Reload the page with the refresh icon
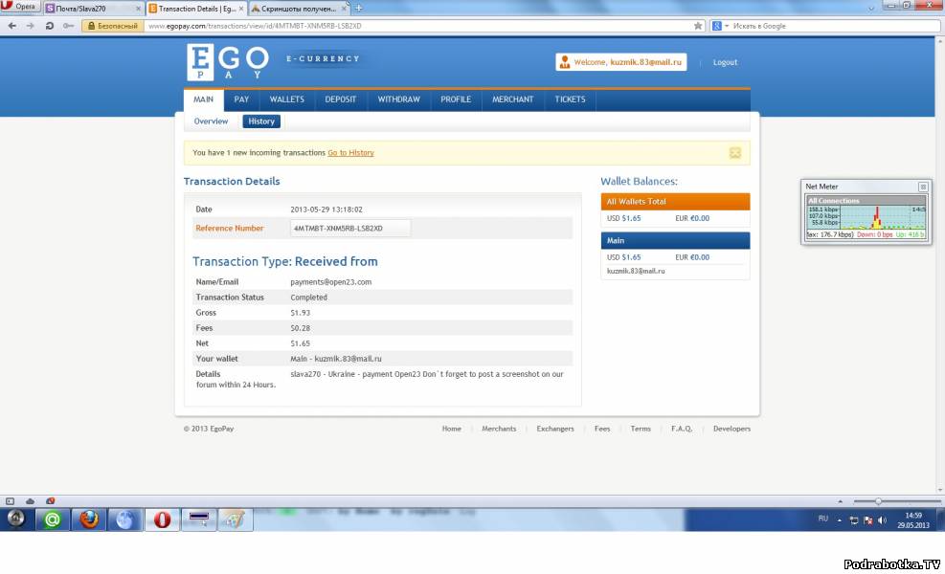Screen dimensions: 945x574 49,26
